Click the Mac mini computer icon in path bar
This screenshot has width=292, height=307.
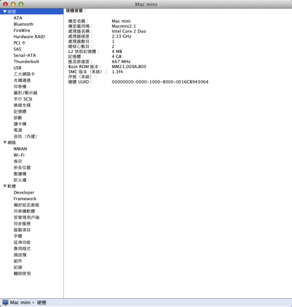pos(5,302)
